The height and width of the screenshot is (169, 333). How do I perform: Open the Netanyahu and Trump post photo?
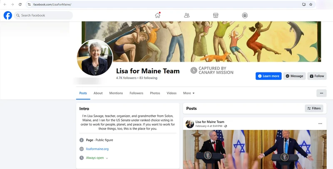(255, 149)
